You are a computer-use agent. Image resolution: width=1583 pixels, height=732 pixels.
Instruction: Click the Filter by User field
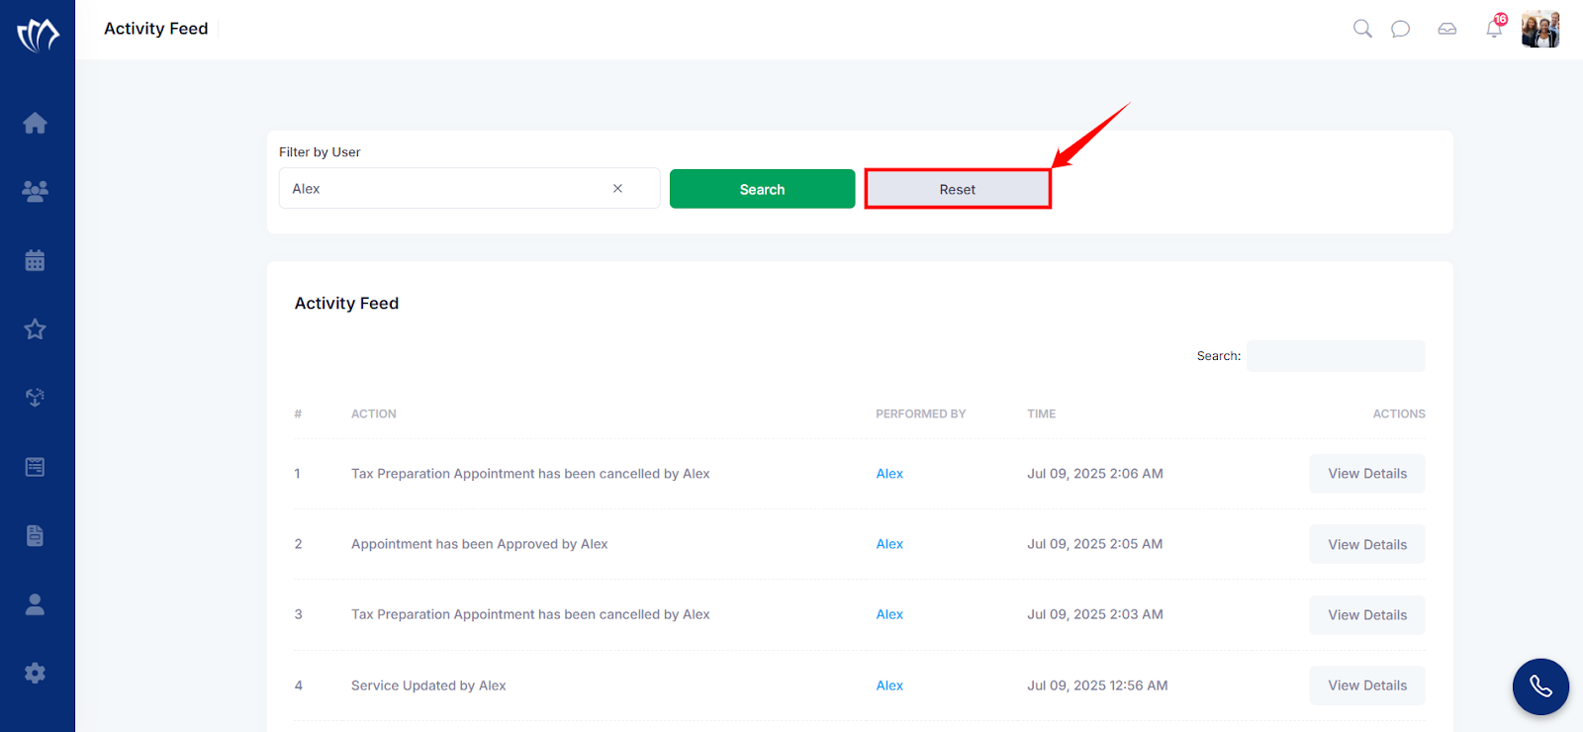[469, 188]
